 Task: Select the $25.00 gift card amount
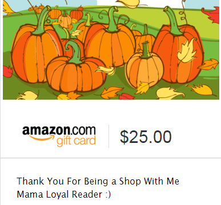146,137
